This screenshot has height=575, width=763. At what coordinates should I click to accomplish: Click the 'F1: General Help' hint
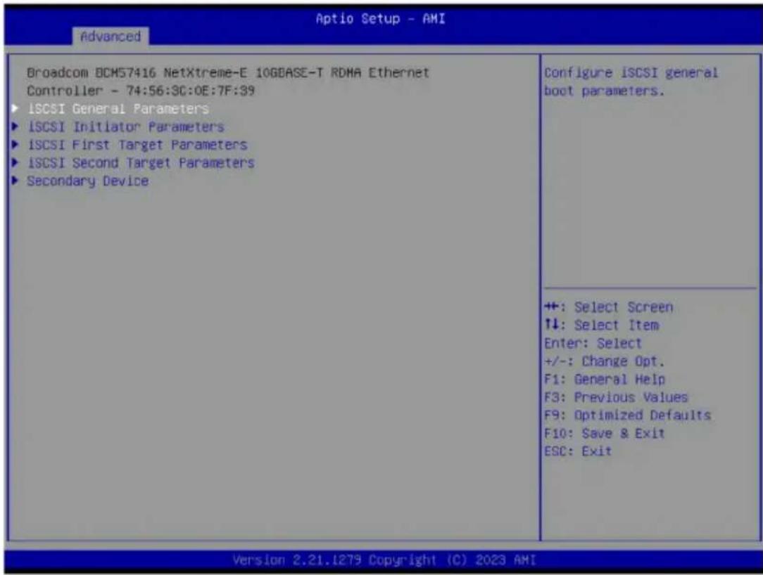point(605,379)
